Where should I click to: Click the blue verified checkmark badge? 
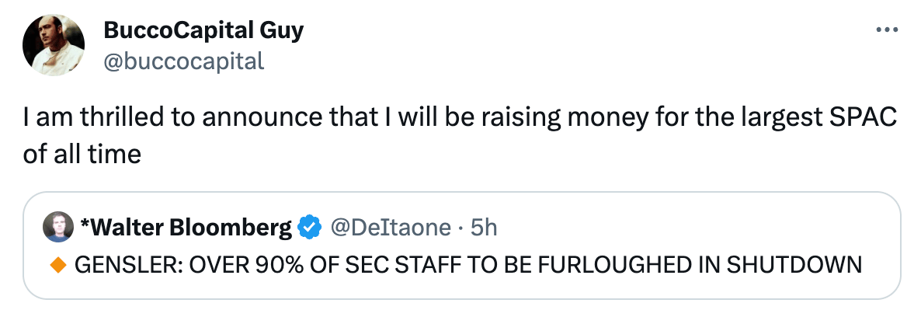point(311,228)
